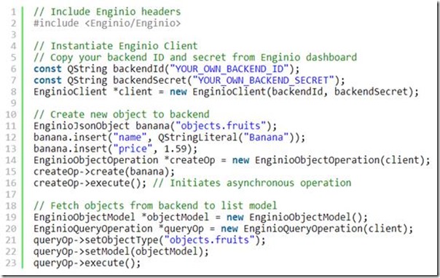Click the "EnginioClient *client" declaration on line 8

[93, 92]
